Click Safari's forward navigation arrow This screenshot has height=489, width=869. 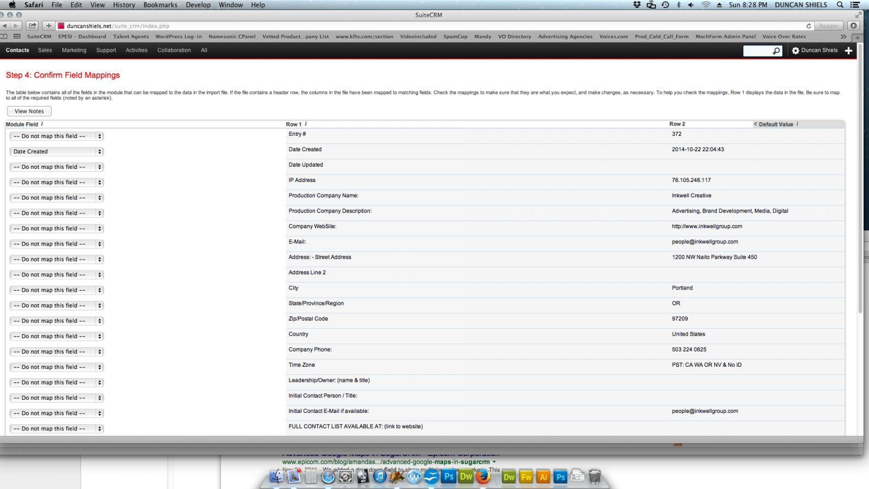(x=16, y=26)
